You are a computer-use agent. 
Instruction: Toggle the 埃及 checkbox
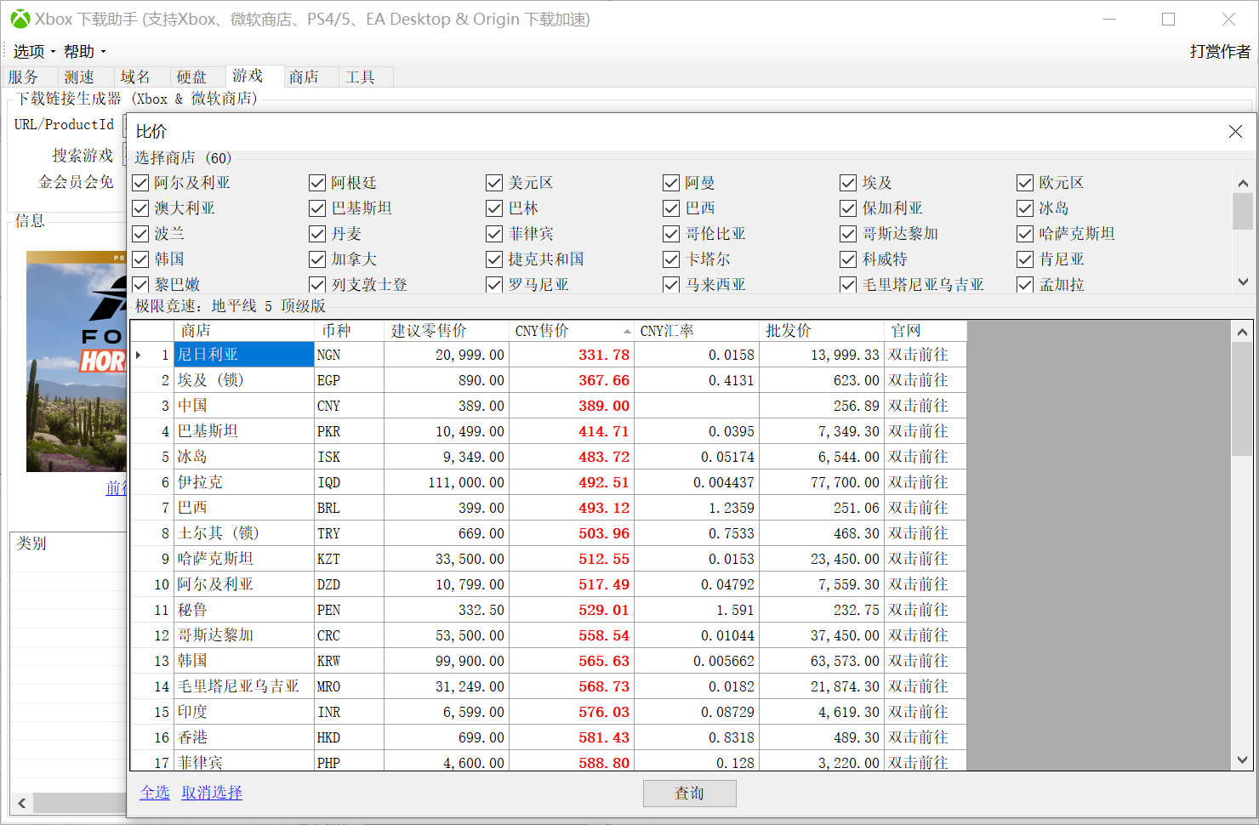[848, 183]
